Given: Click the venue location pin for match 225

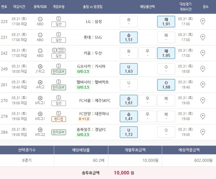Looking at the screenshot, I should (x=202, y=22).
